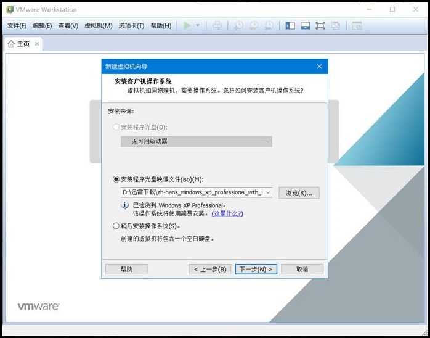Click the green power-on play icon
Viewport: 430px width, 338px height.
click(187, 25)
